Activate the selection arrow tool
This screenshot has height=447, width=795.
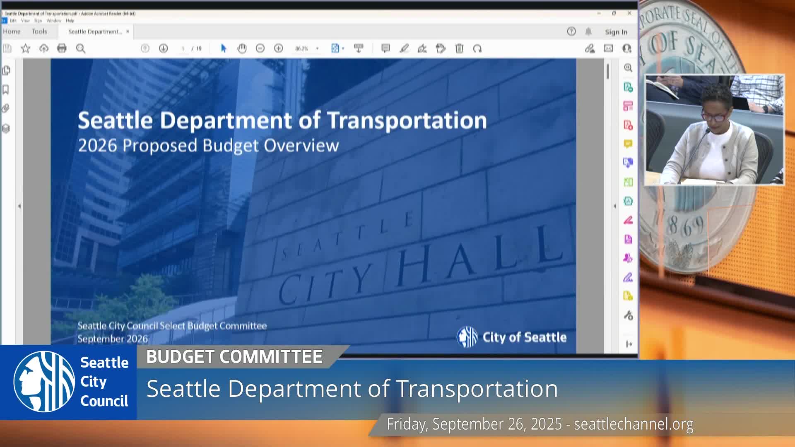point(223,48)
